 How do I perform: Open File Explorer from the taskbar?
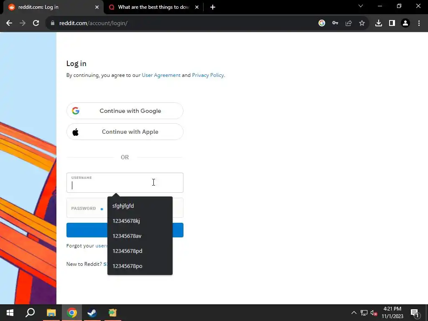[x=51, y=313]
